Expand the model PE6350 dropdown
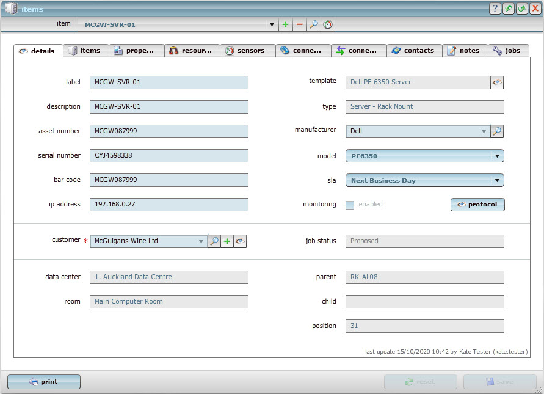 click(497, 156)
